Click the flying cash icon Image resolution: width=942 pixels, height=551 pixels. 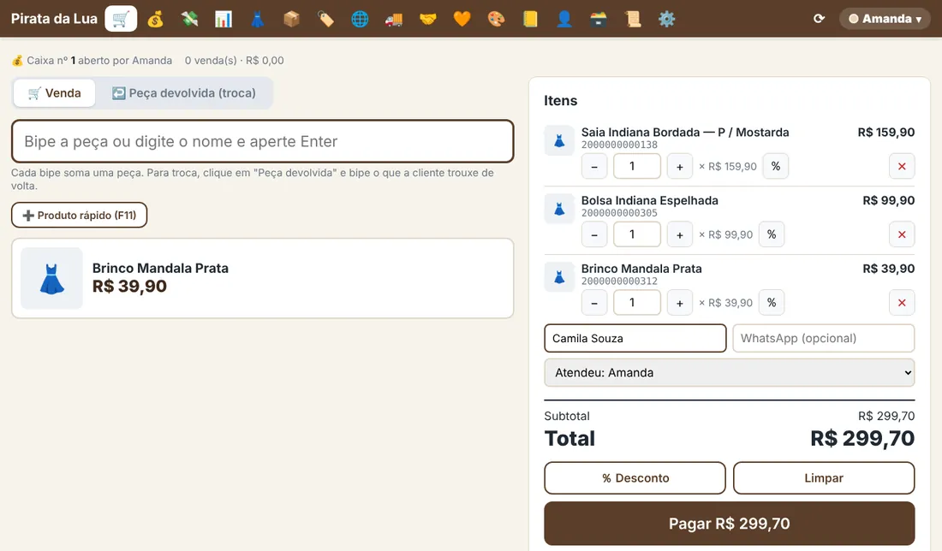point(189,19)
